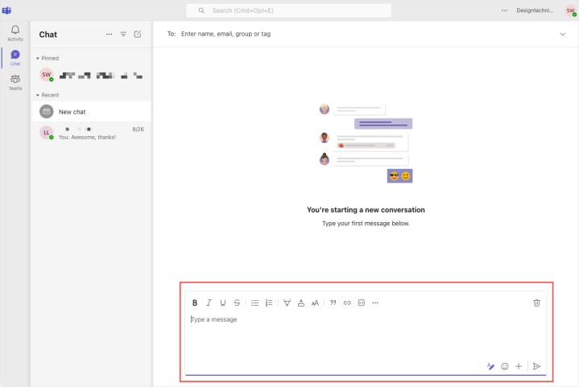Screen dimensions: 579x387
Task: Open the plus actions menu
Action: click(519, 366)
